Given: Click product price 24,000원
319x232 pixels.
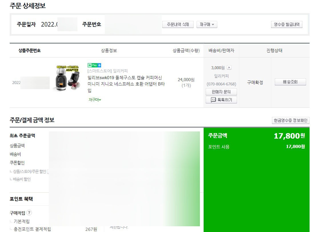Looking at the screenshot, I should coord(186,80).
